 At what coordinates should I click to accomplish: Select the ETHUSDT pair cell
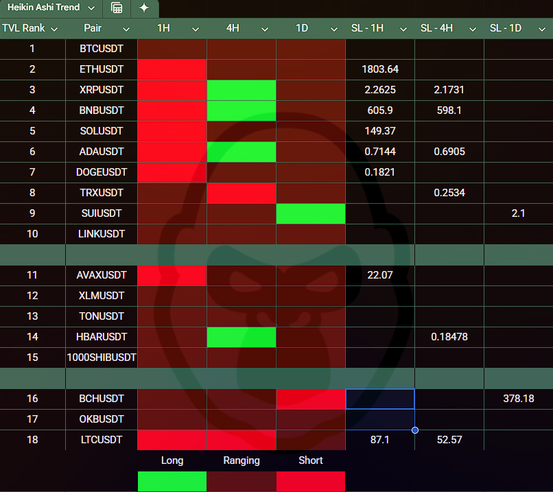click(102, 69)
